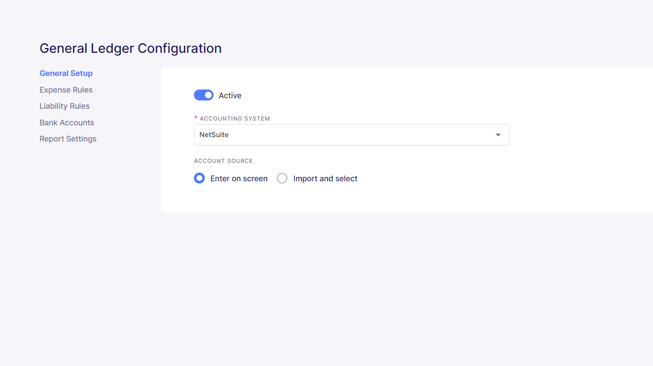This screenshot has width=653, height=366.
Task: Click the Active label text
Action: pyautogui.click(x=230, y=96)
